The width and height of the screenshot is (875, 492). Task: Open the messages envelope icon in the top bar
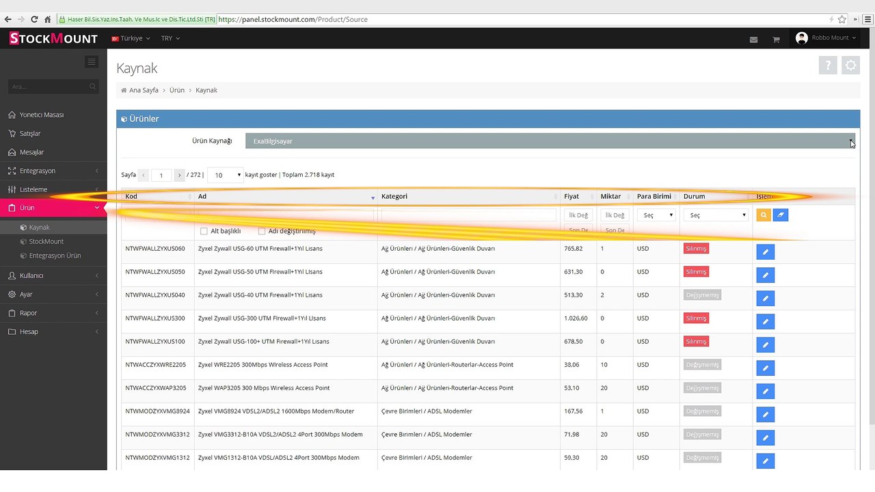pyautogui.click(x=753, y=40)
